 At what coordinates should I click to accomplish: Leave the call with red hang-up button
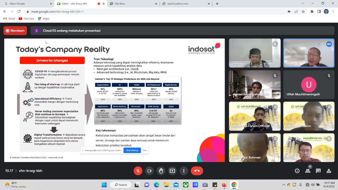pos(197,171)
